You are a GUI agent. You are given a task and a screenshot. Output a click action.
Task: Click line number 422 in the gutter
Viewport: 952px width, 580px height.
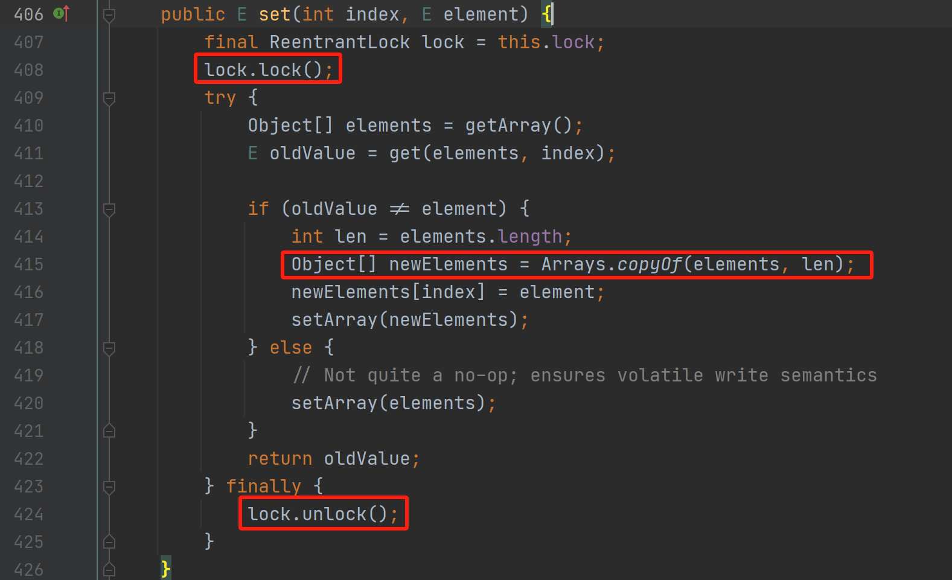point(29,459)
